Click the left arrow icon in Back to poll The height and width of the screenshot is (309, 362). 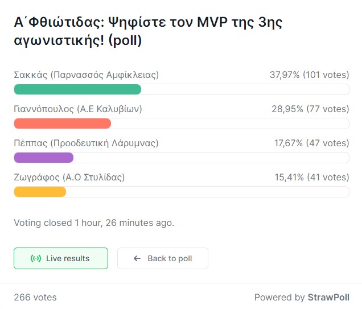pos(137,258)
